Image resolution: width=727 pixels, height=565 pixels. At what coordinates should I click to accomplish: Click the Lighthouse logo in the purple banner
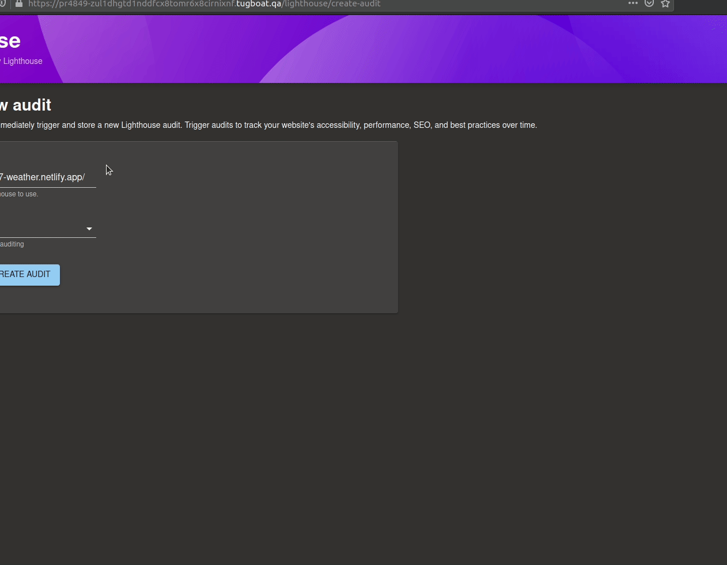point(10,40)
